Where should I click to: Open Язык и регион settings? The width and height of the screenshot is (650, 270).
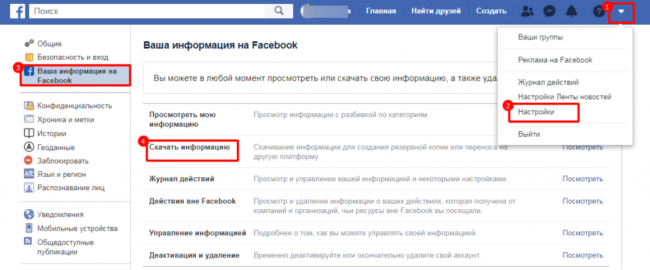click(x=62, y=174)
